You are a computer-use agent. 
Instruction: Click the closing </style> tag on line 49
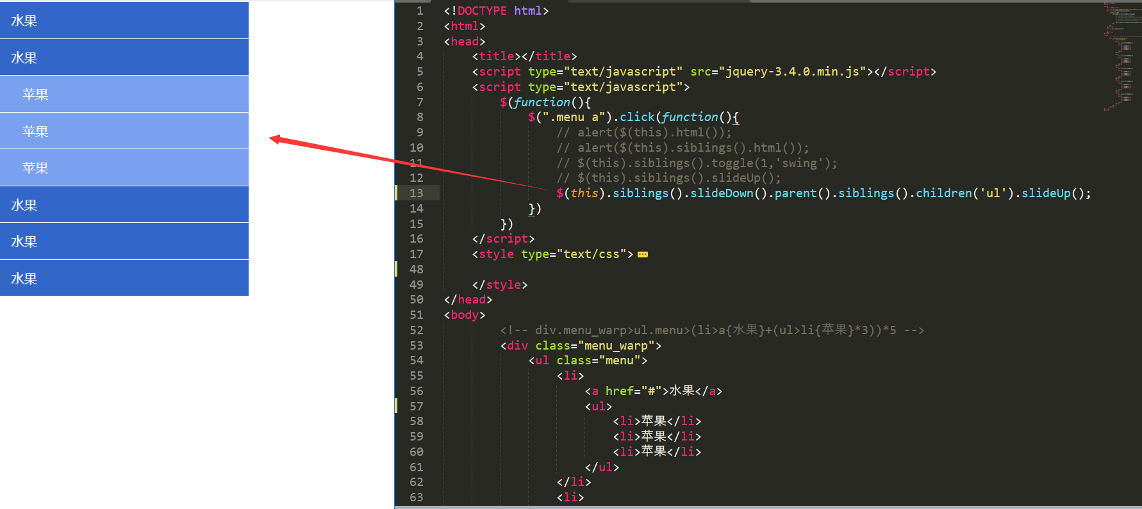pyautogui.click(x=499, y=285)
